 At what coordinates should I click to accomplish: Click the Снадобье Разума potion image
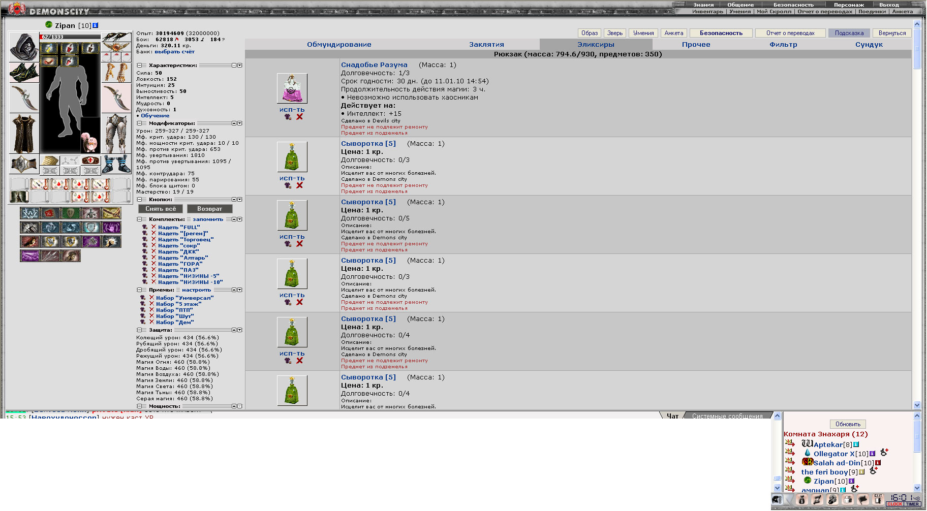tap(292, 88)
